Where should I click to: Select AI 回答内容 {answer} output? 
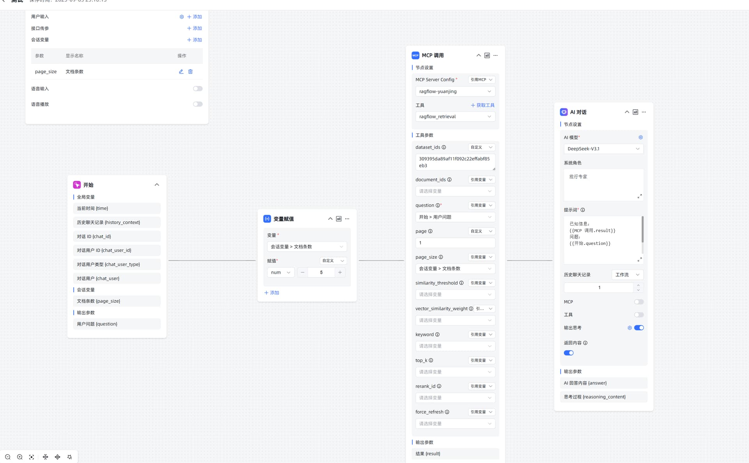[x=603, y=383]
